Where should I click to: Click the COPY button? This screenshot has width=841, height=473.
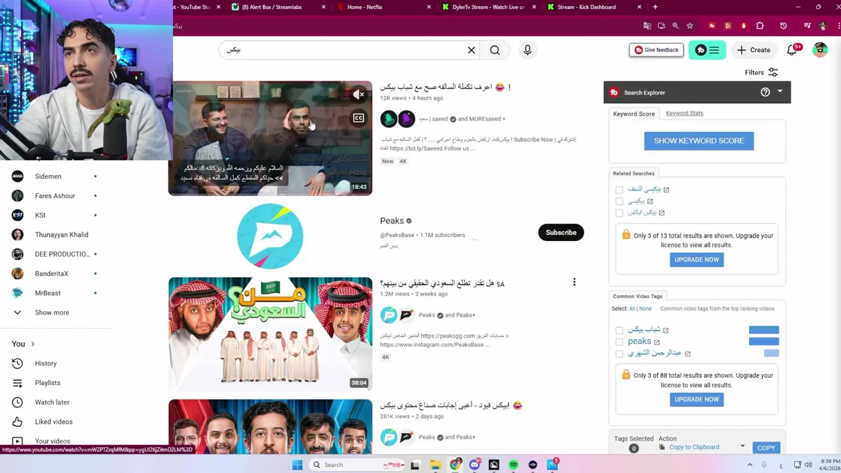click(766, 447)
